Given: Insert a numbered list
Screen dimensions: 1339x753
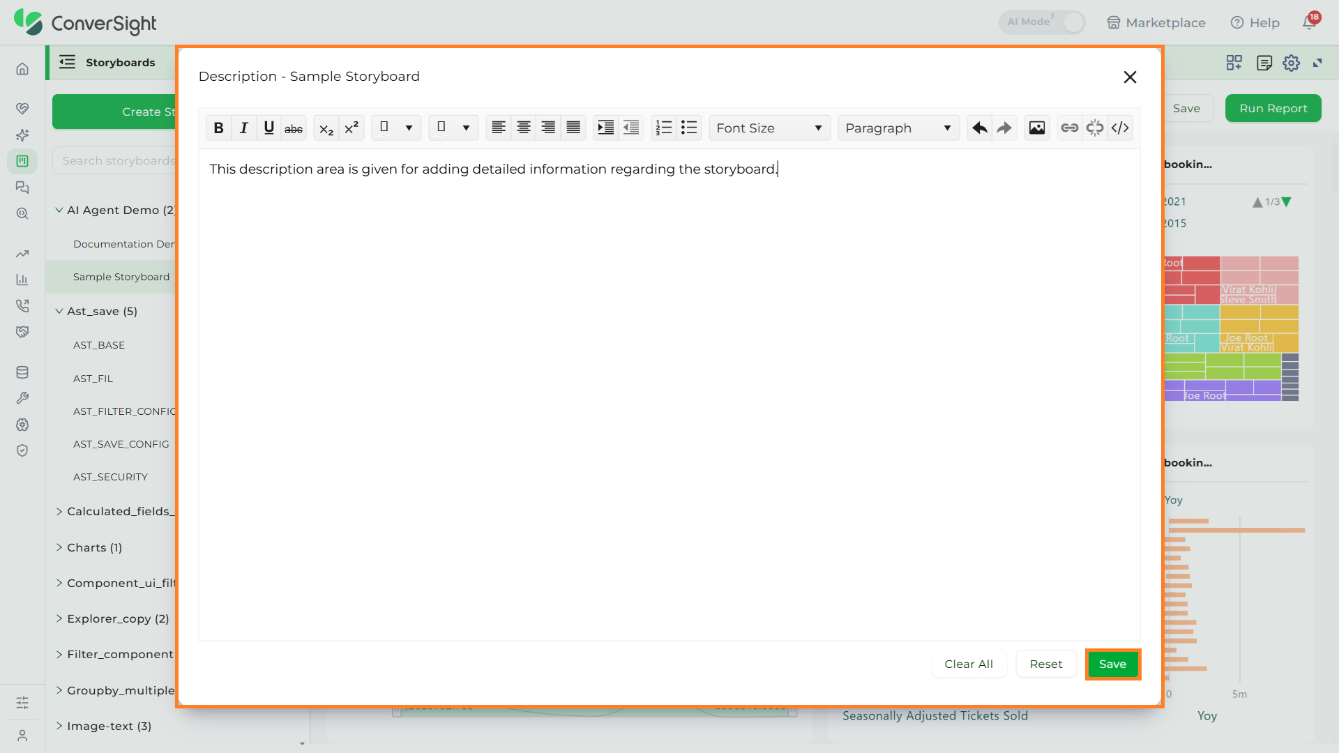Looking at the screenshot, I should pyautogui.click(x=663, y=128).
